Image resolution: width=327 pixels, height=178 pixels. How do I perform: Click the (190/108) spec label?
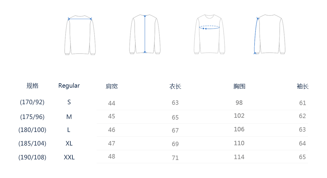(32, 157)
